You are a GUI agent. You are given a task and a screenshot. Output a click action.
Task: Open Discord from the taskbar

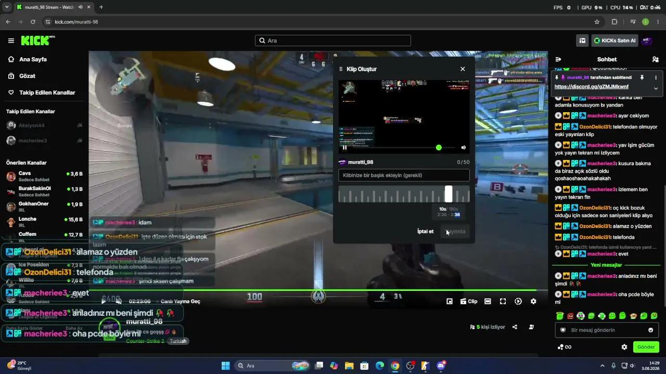(x=441, y=366)
